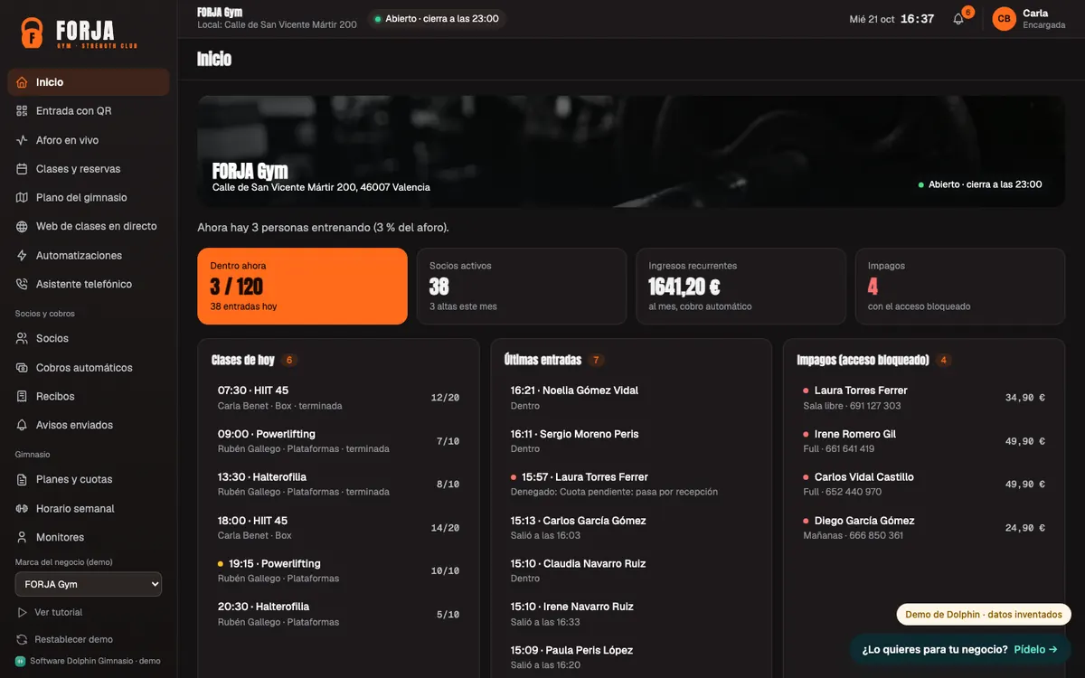Click the globe icon for Web de clases
The image size is (1085, 678).
click(22, 227)
